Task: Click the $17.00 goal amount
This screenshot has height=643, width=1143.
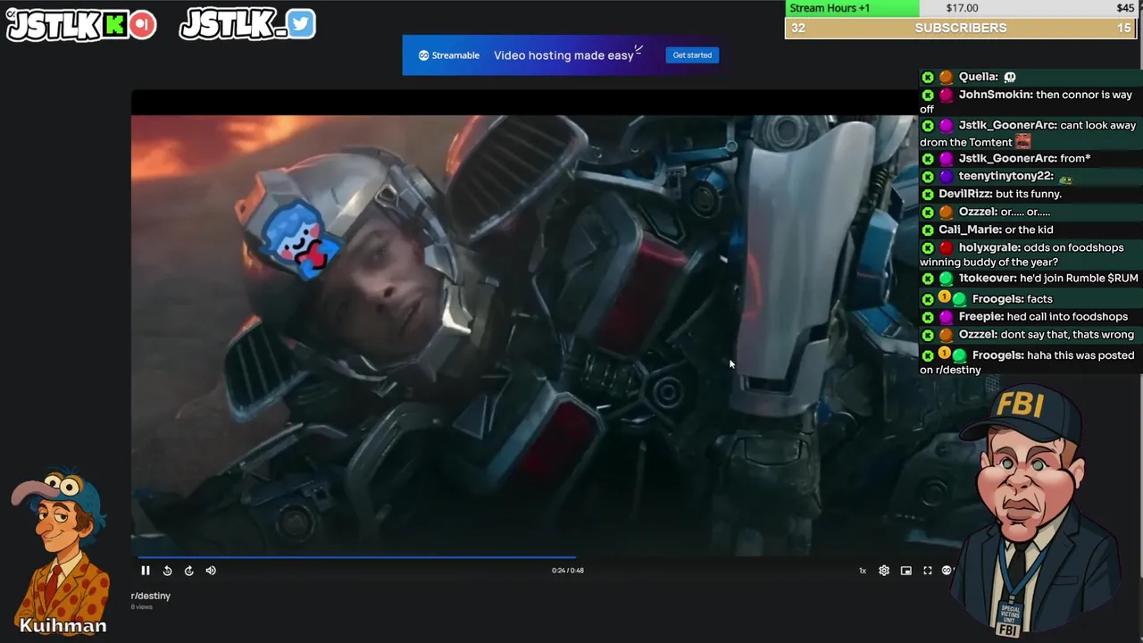Action: 962,8
